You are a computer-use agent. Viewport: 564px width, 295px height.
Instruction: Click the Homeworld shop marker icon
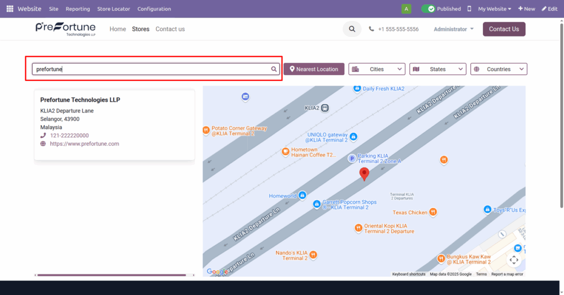302,196
